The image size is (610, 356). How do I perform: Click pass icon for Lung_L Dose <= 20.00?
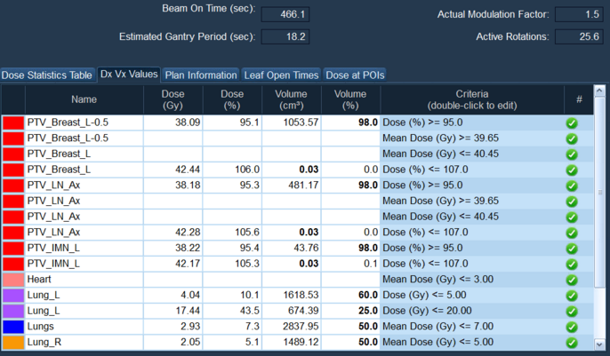tap(572, 311)
